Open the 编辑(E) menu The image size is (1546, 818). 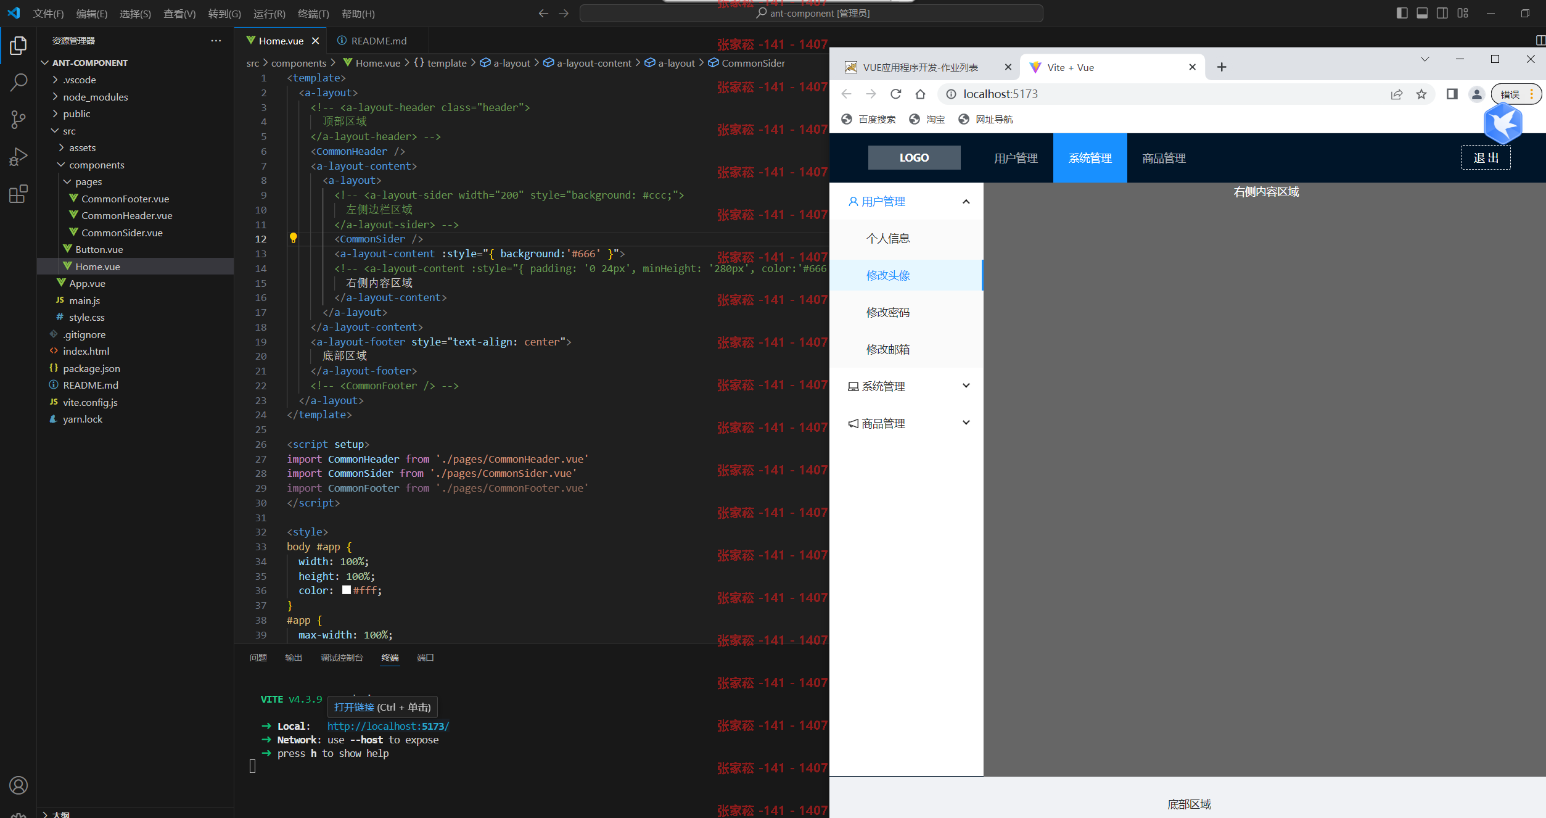coord(92,14)
